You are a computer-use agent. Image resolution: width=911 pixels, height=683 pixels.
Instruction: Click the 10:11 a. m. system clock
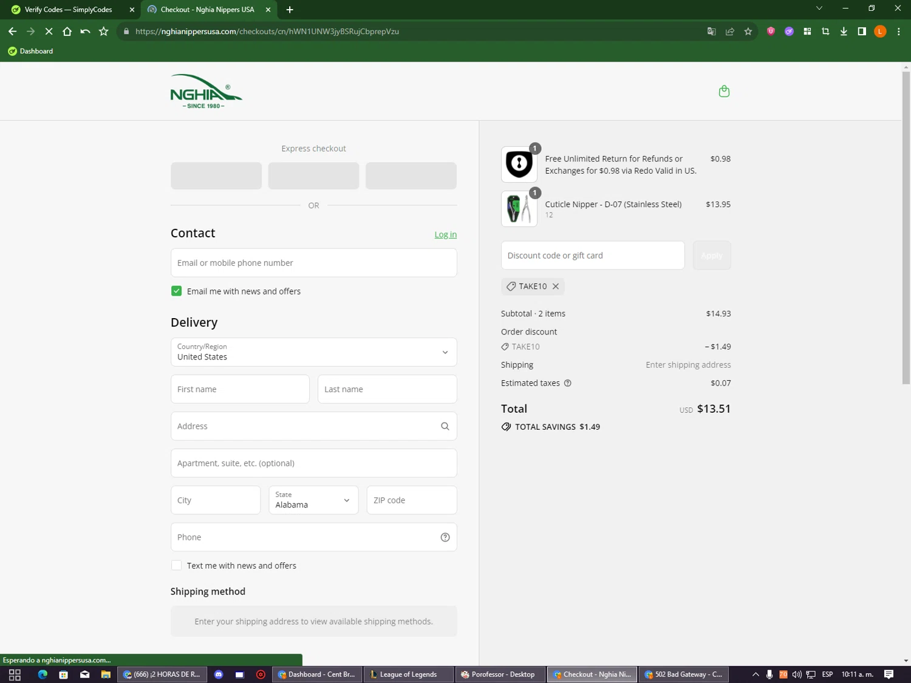click(857, 675)
